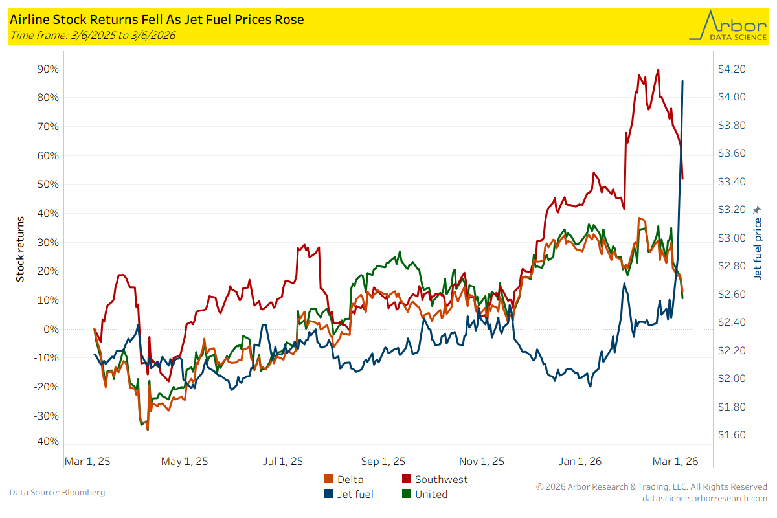
Task: Open the datascience.arborresearch.com link
Action: [704, 498]
